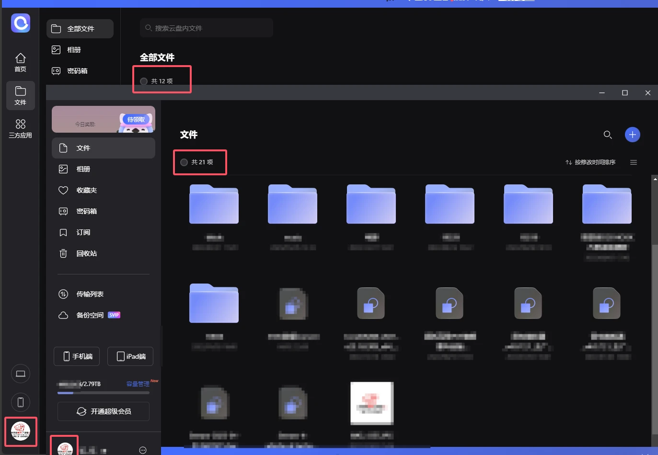Claim the daily reward banner 待领取

[x=136, y=119]
